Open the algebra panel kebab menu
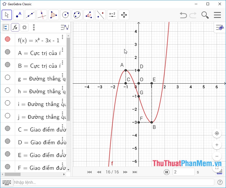This screenshot has width=226, height=188. click(34, 27)
